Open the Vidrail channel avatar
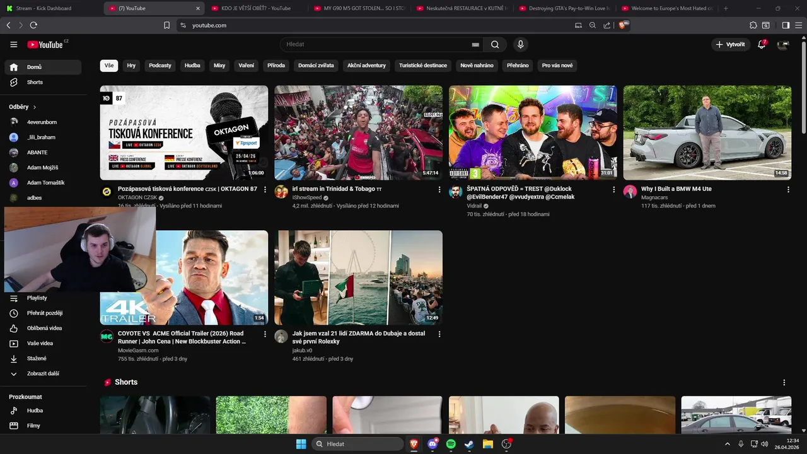Image resolution: width=807 pixels, height=454 pixels. [x=456, y=192]
